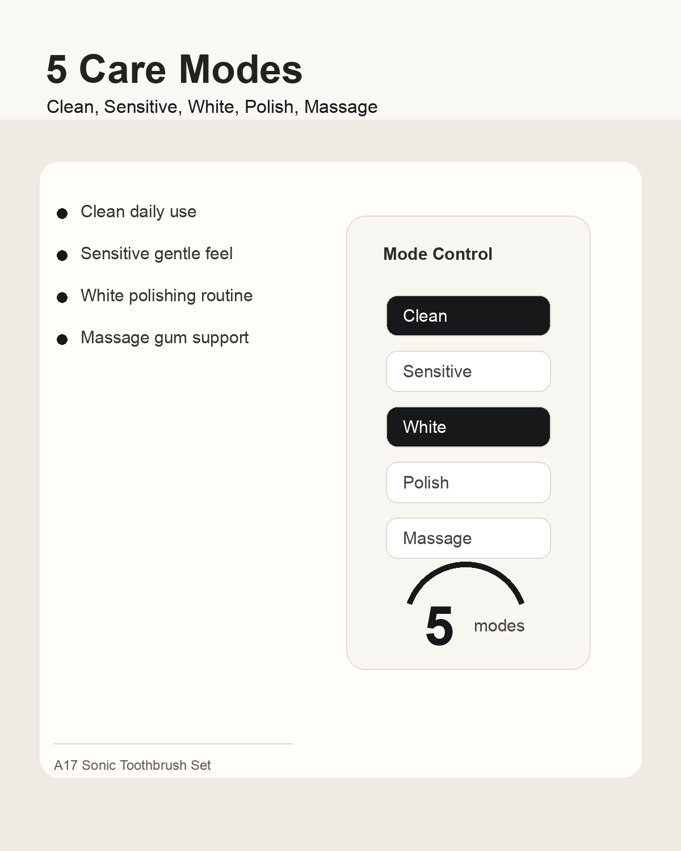Toggle the White mode button
This screenshot has width=681, height=851.
(x=468, y=427)
